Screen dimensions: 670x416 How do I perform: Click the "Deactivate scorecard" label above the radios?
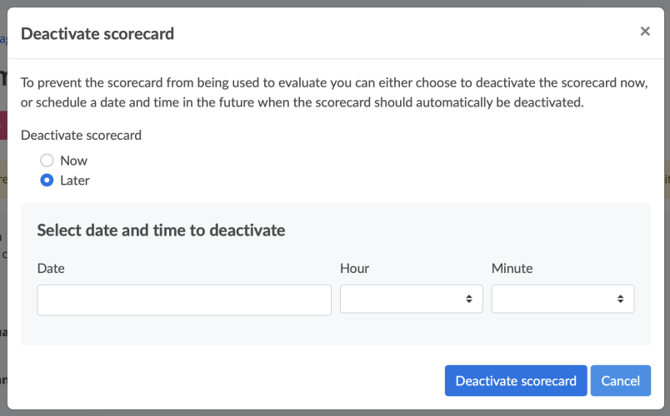click(81, 135)
